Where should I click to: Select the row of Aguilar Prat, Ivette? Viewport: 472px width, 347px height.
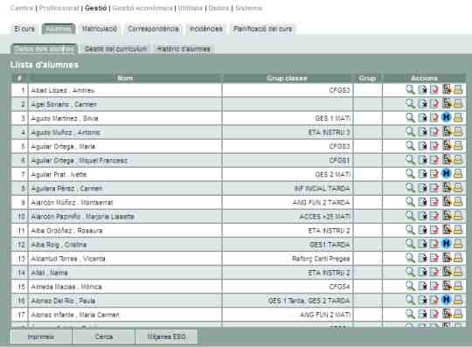(239, 174)
